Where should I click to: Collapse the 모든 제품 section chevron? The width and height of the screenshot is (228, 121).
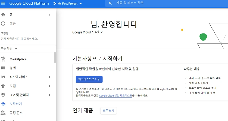[16, 48]
